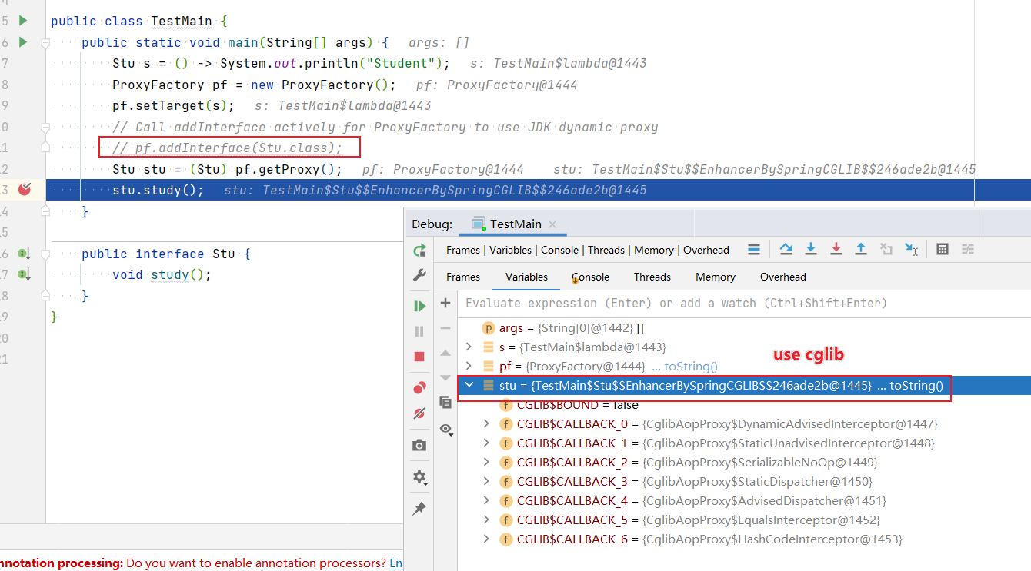Expand CGLIB$CALLBACK_5 node
This screenshot has width=1031, height=571.
(486, 520)
